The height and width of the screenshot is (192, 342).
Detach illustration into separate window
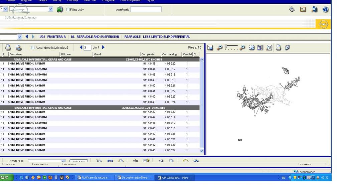pos(210,47)
